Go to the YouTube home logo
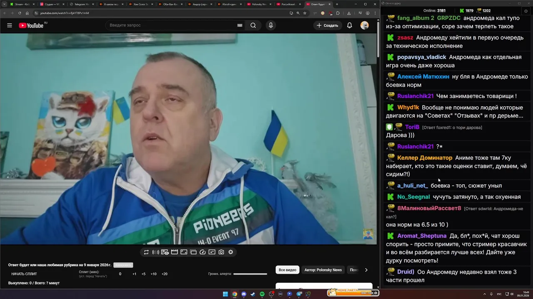Image resolution: width=533 pixels, height=299 pixels. click(x=31, y=25)
